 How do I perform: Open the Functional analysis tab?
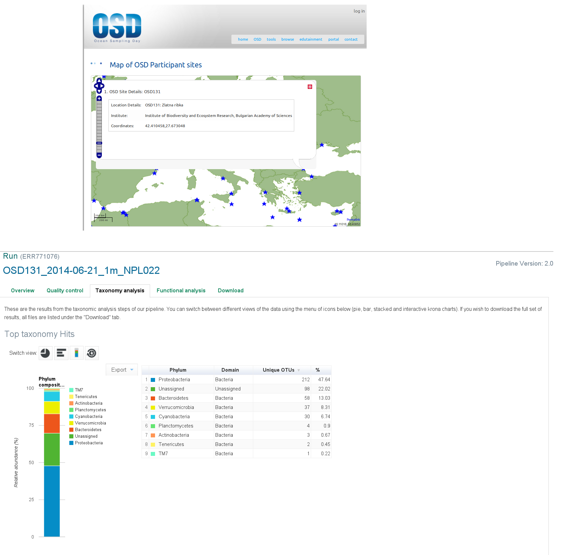point(181,291)
